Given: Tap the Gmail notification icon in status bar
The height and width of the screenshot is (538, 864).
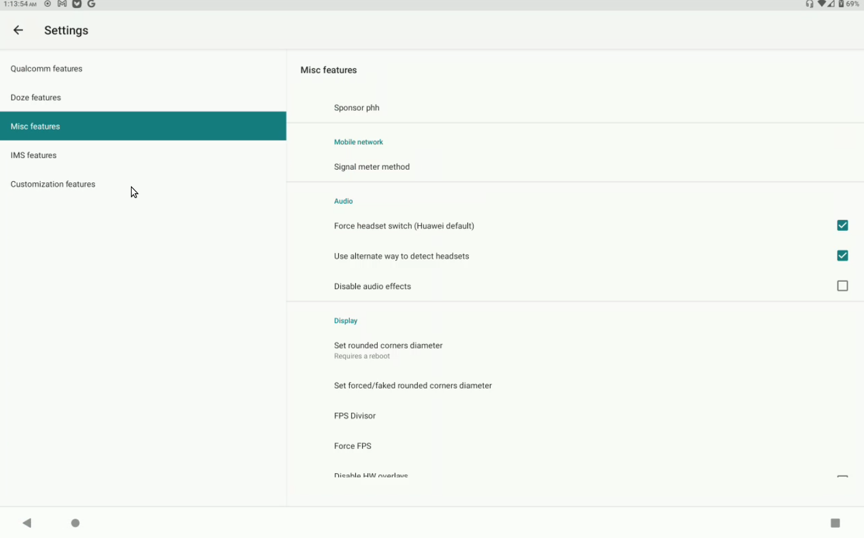Looking at the screenshot, I should 62,4.
